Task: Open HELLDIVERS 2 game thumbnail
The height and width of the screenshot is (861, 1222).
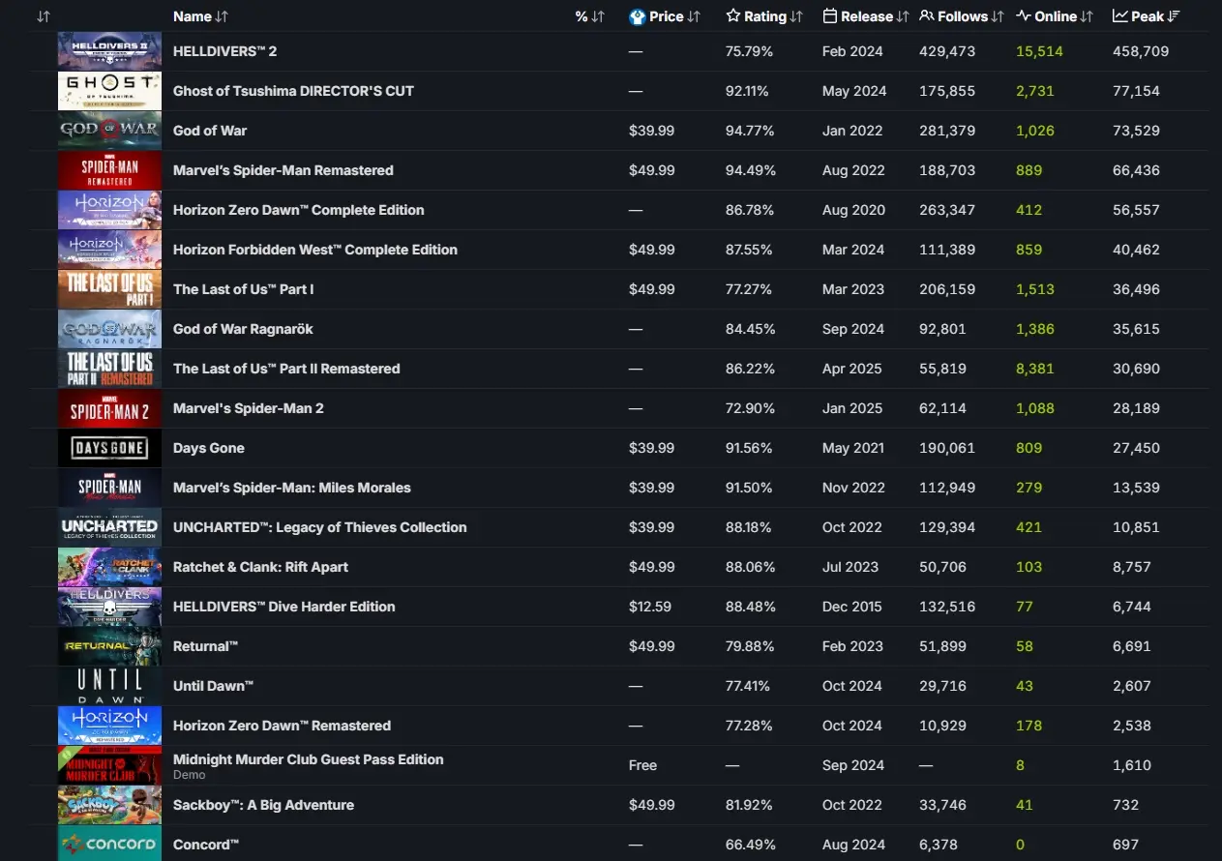Action: click(109, 51)
